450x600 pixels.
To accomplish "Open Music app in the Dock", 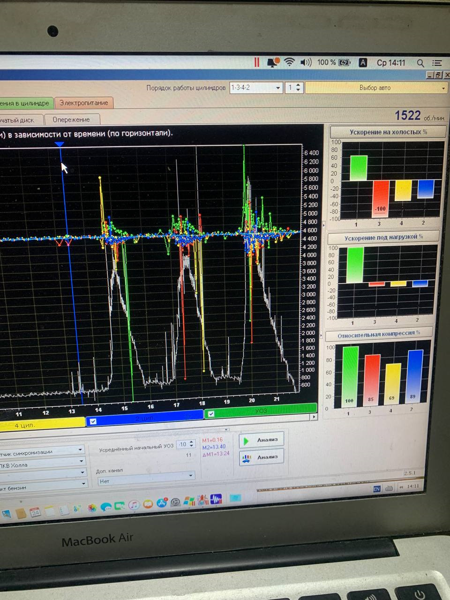I will [x=134, y=505].
